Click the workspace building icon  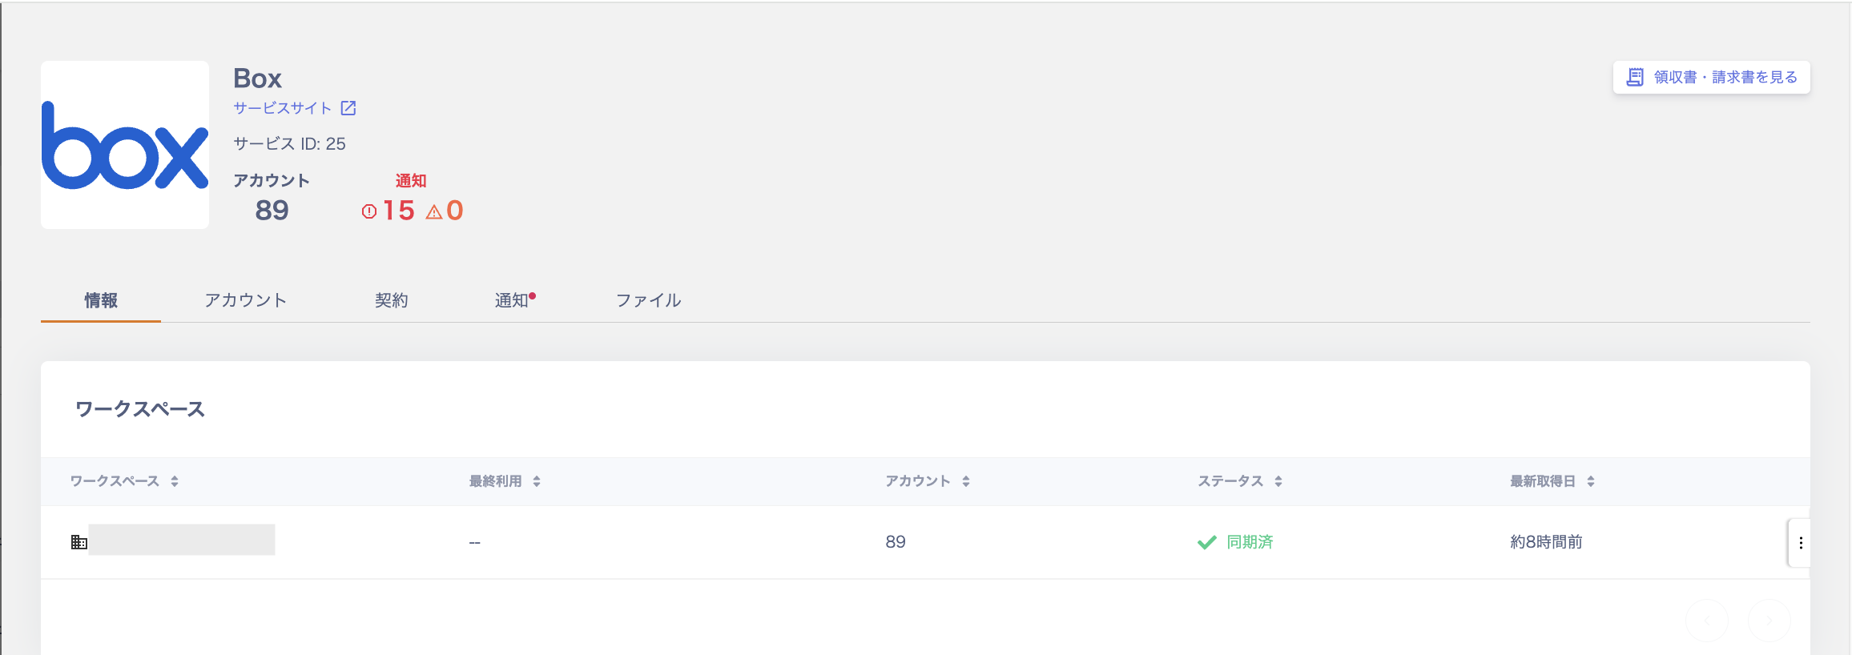coord(79,542)
